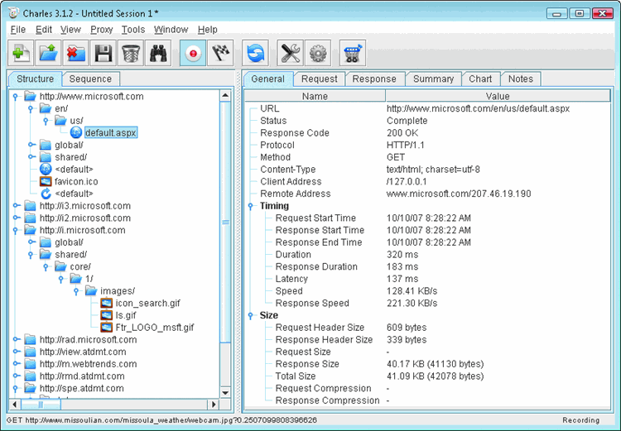The image size is (621, 431).
Task: Click the Name column header
Action: [x=315, y=96]
